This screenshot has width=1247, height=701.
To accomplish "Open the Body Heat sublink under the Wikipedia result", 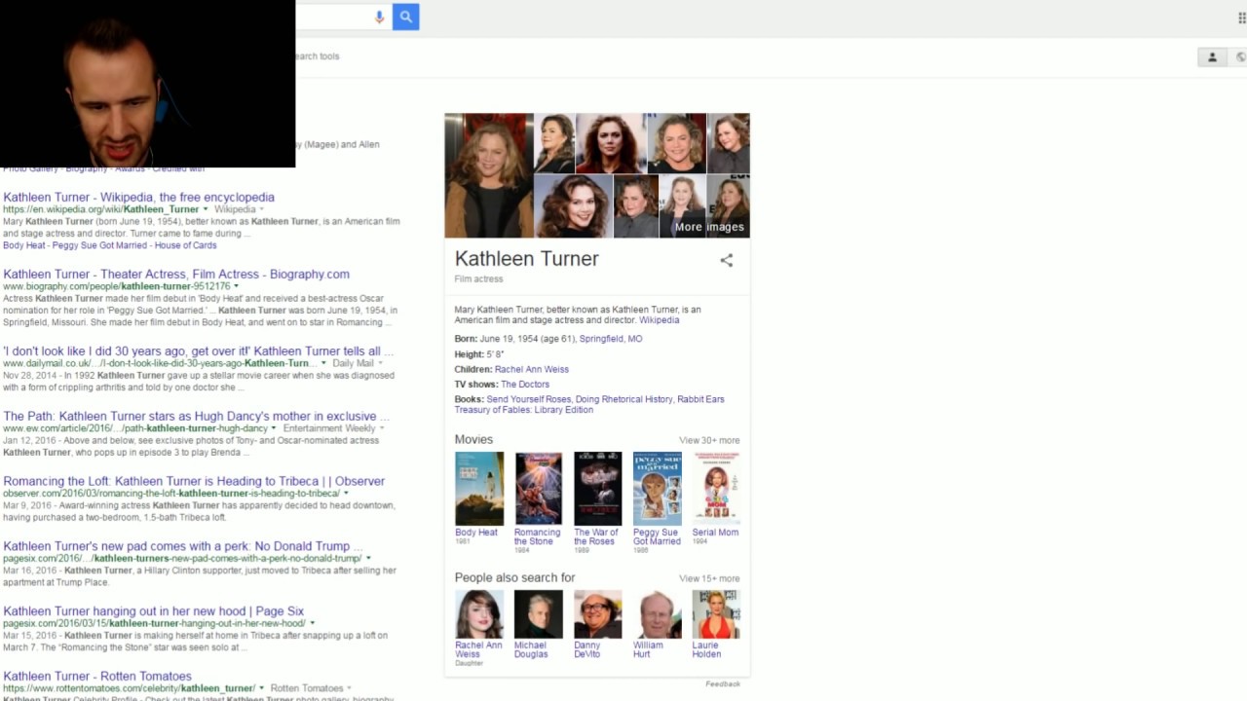I will click(24, 245).
